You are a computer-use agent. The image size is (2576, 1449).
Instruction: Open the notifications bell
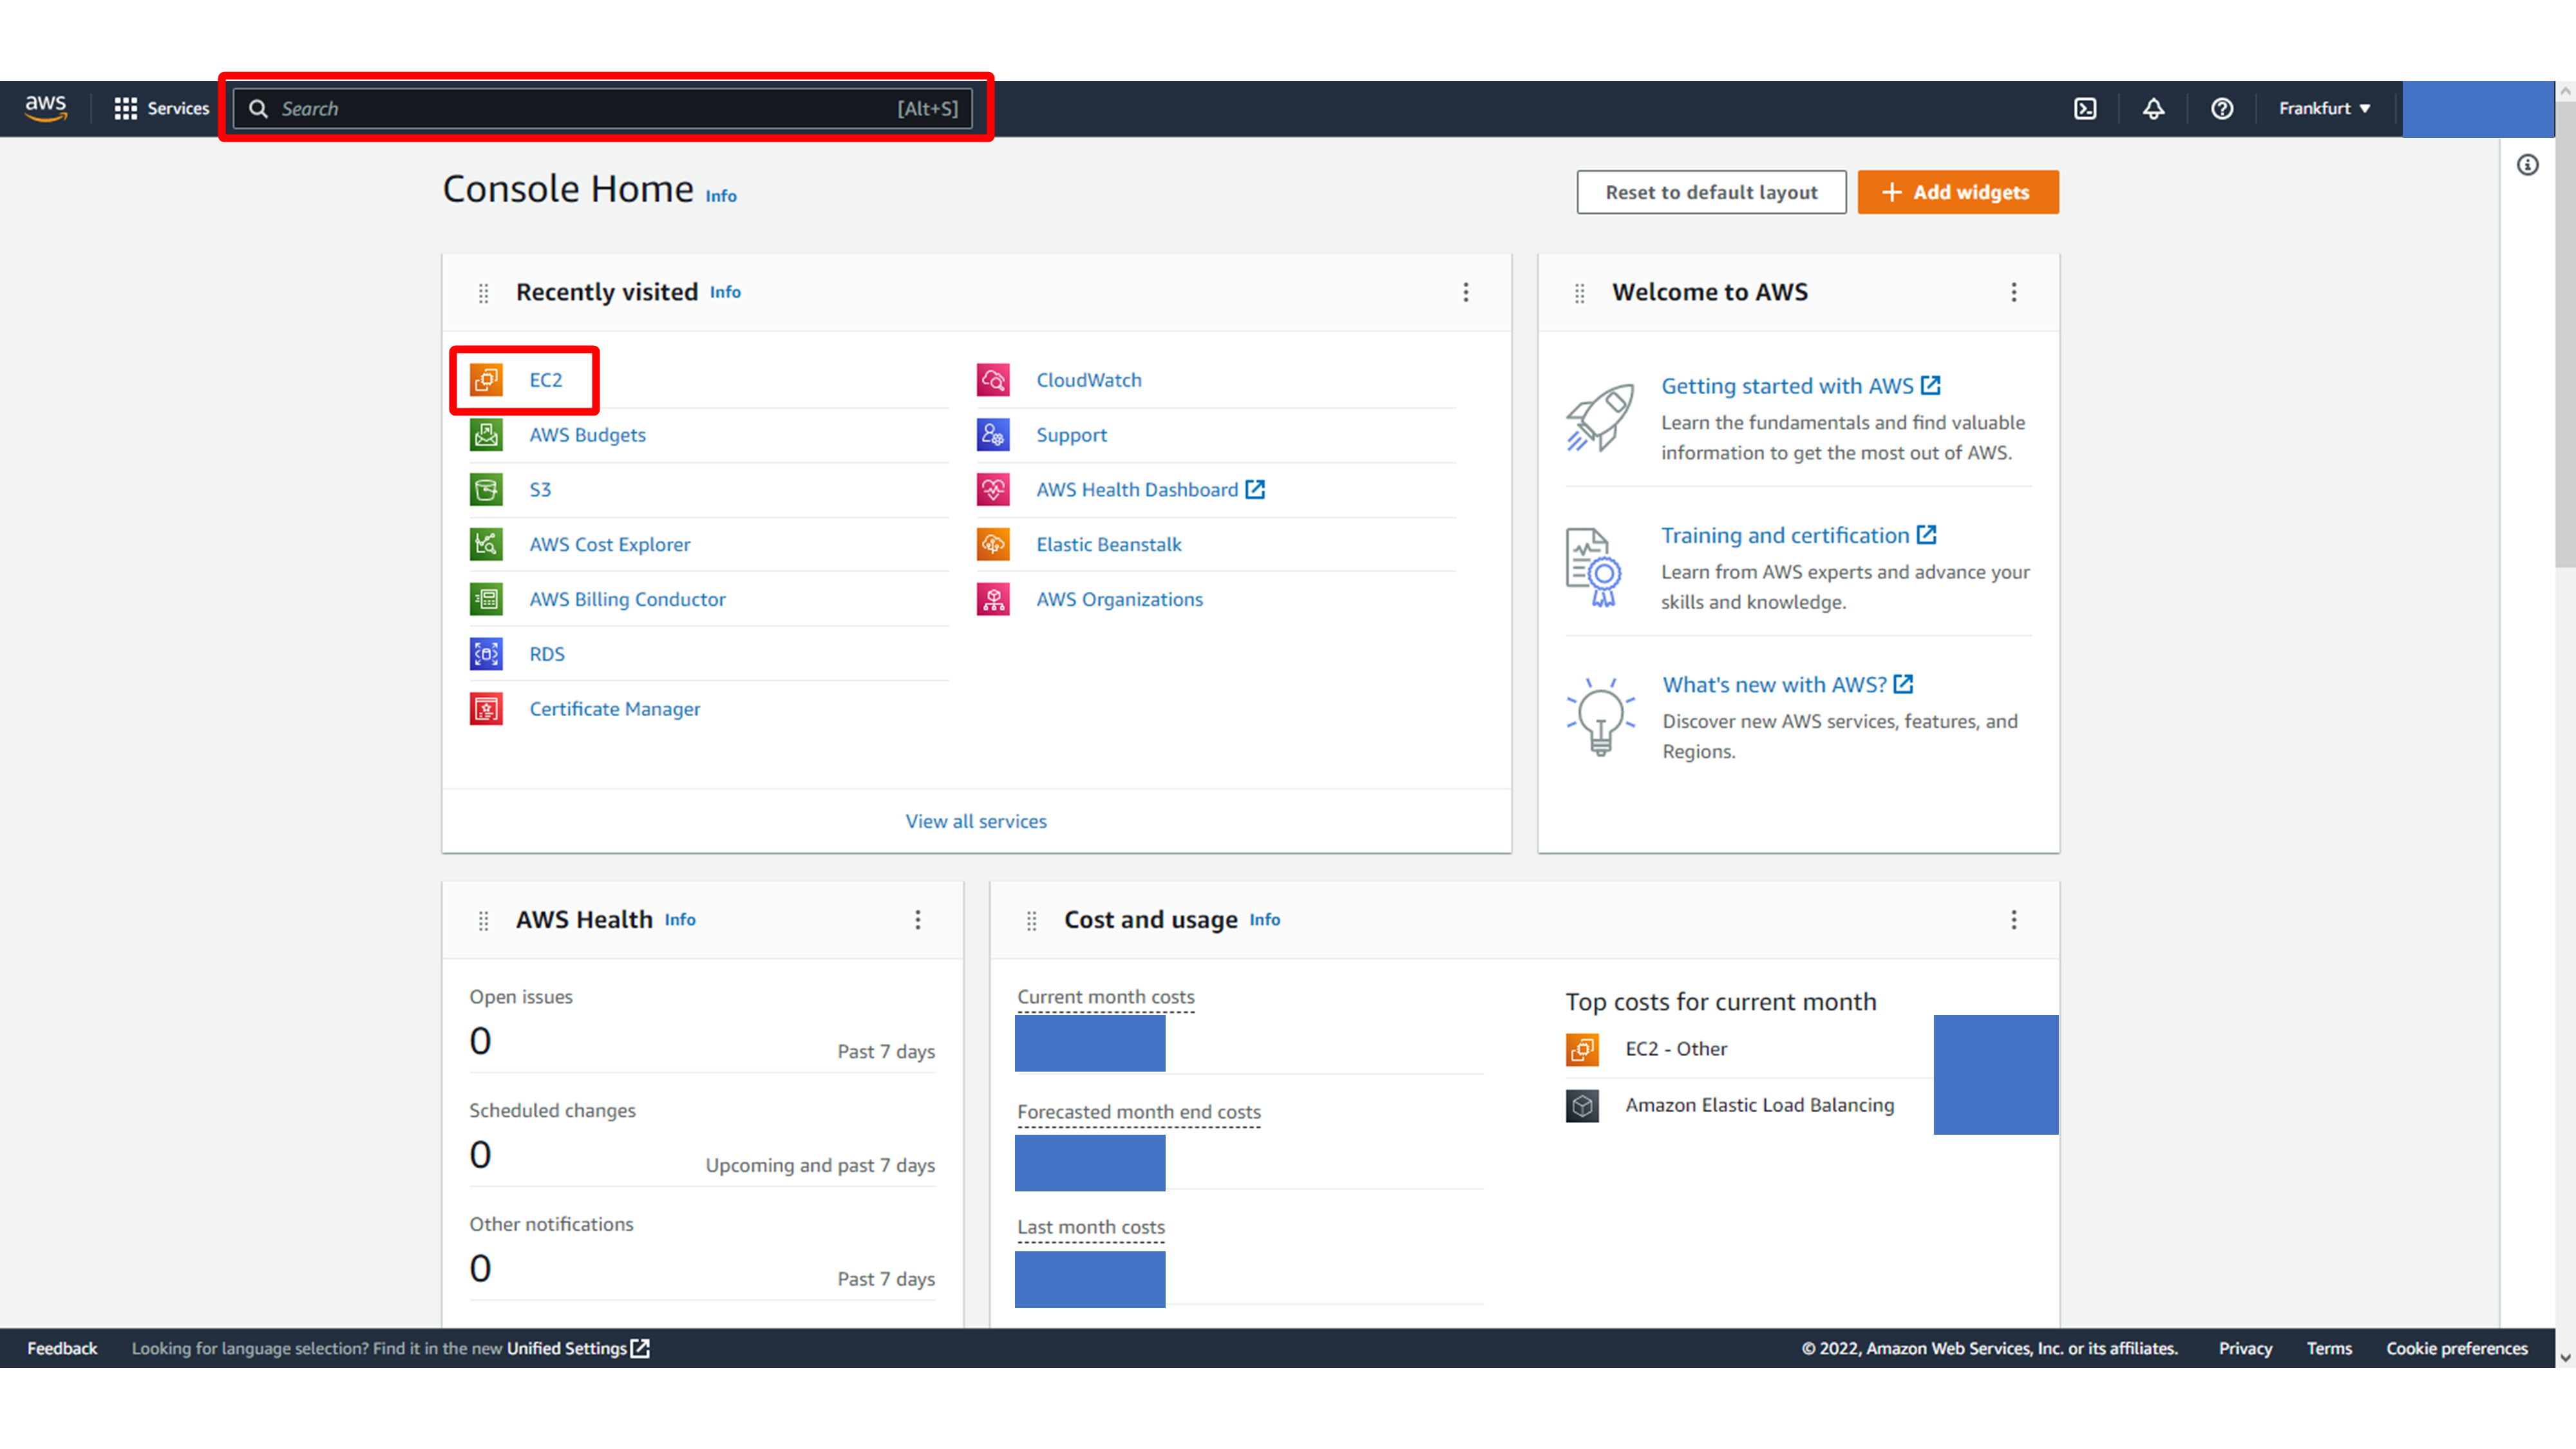2154,108
